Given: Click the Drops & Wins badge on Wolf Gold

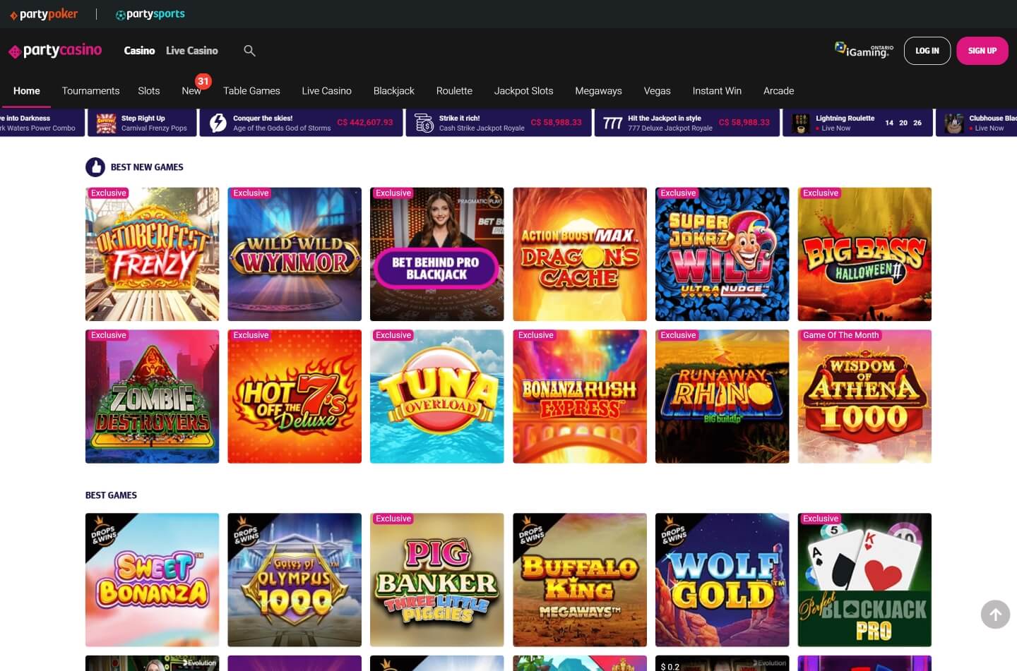Looking at the screenshot, I should pos(673,532).
